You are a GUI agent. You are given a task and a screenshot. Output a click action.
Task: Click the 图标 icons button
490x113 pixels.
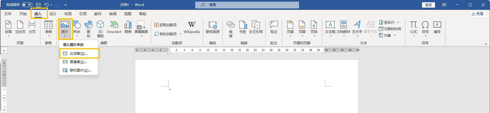click(x=88, y=29)
